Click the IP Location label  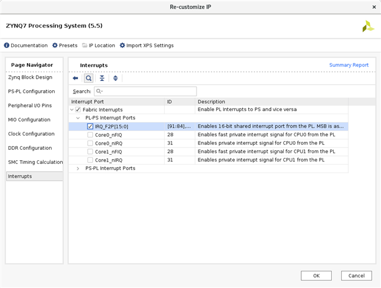(102, 45)
